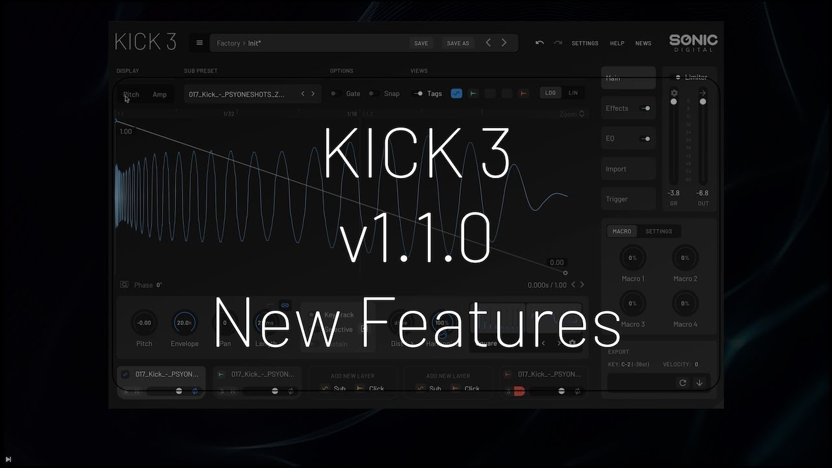Click the limiter output arrow icon
Viewport: 832px width, 468px height.
click(x=703, y=93)
